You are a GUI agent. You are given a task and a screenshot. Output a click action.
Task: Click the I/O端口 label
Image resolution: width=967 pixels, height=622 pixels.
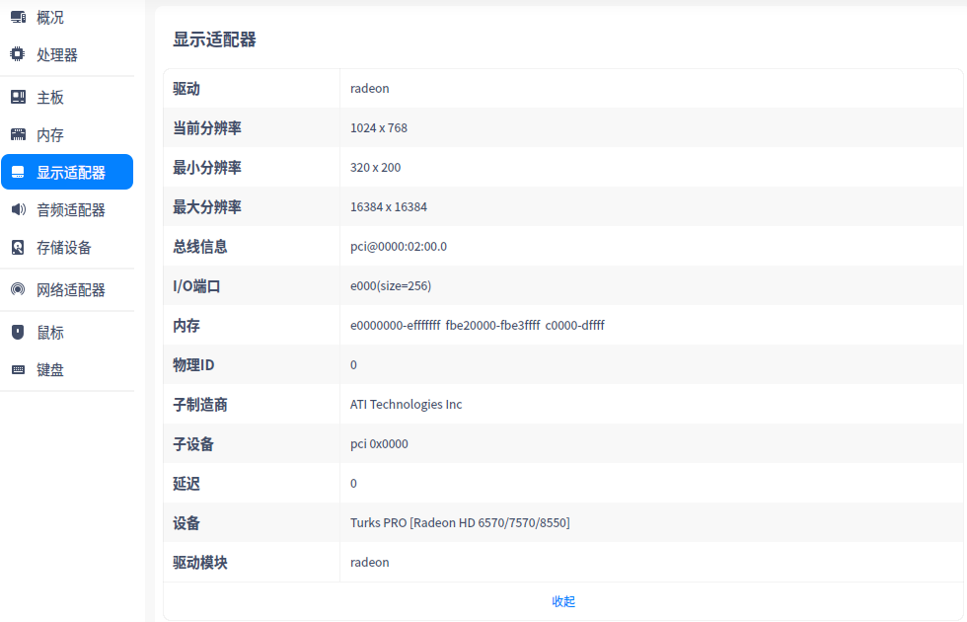click(x=196, y=285)
